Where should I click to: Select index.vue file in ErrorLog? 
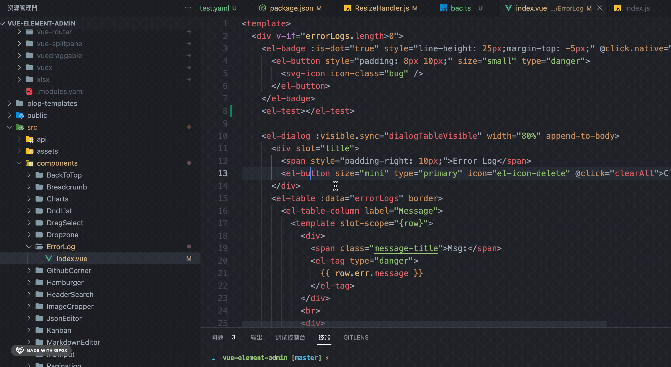click(x=72, y=258)
